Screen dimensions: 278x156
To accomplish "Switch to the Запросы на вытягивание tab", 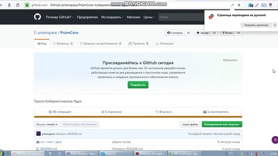I will 101,43.
